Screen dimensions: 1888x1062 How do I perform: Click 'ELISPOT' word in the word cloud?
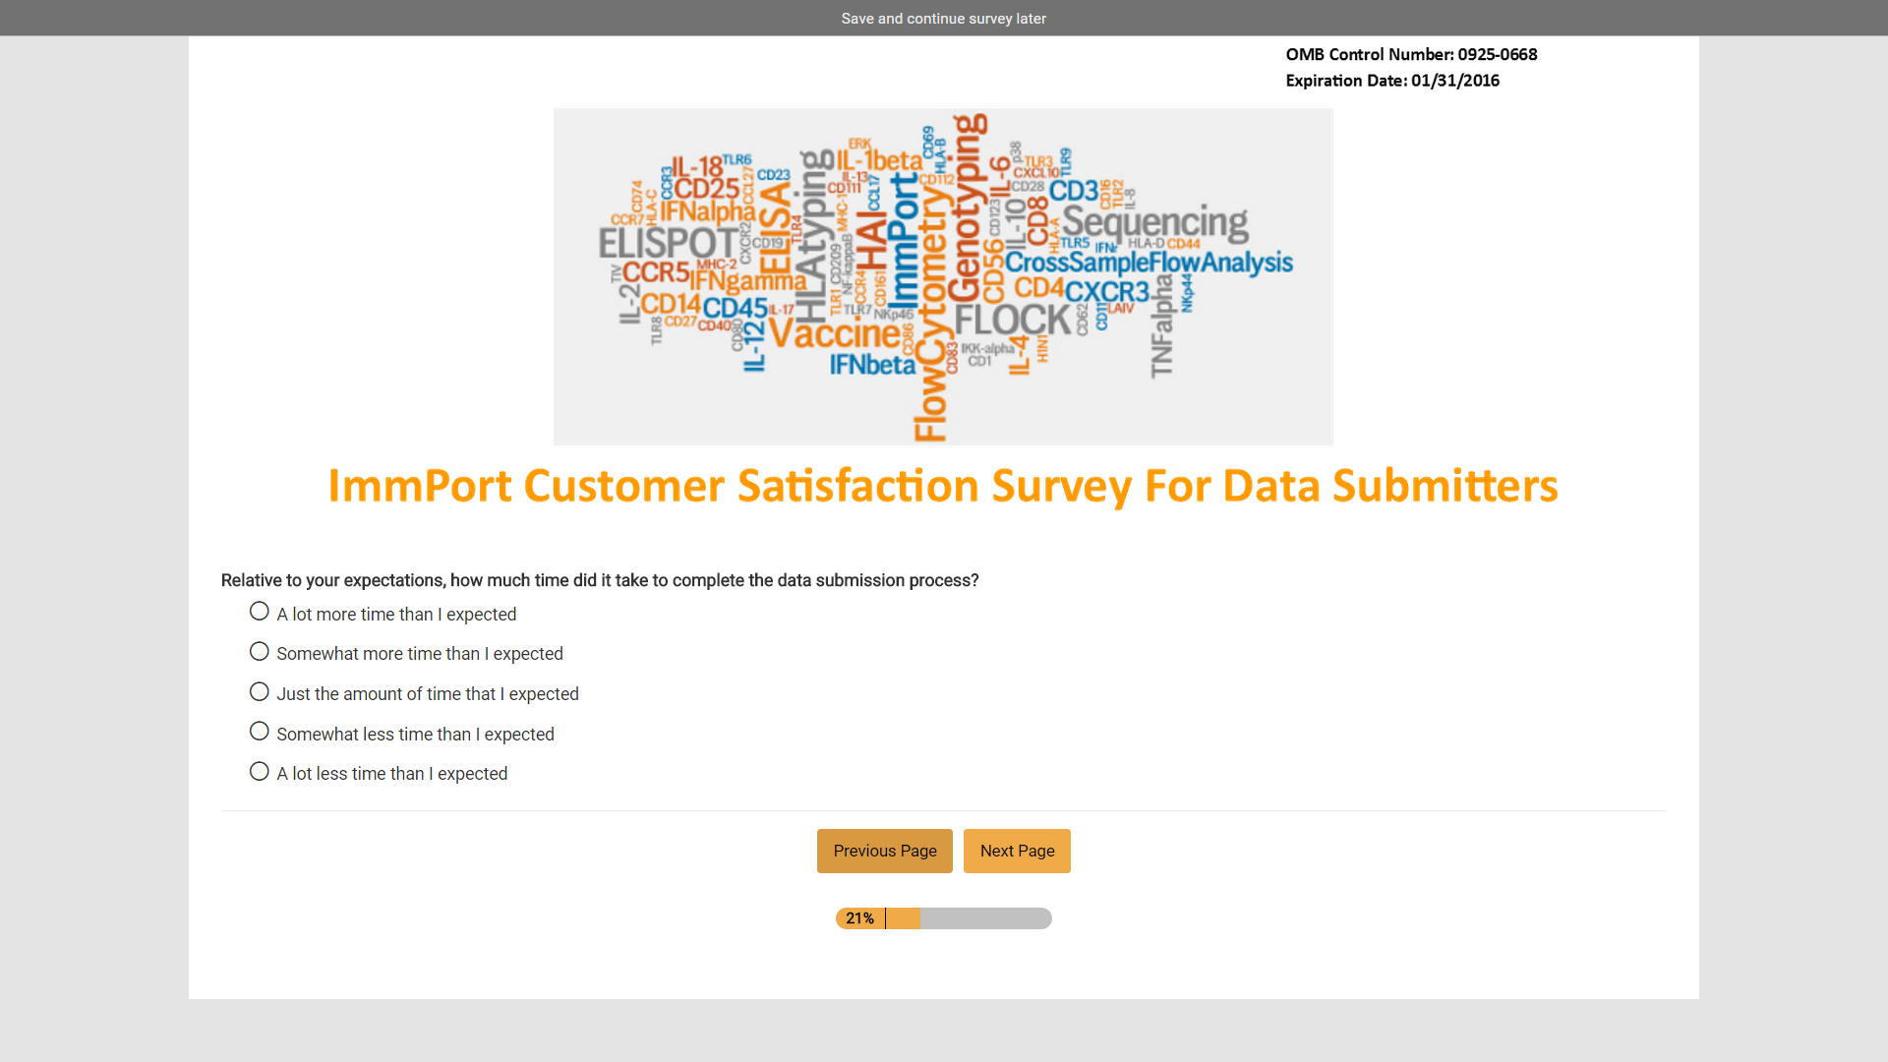(668, 243)
